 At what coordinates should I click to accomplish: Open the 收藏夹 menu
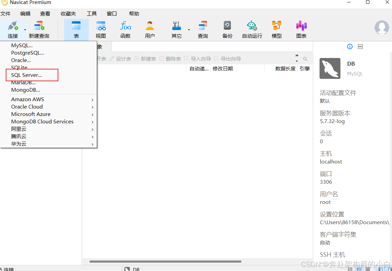pyautogui.click(x=68, y=14)
